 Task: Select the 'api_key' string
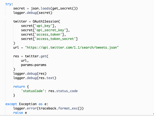[x=43, y=26]
